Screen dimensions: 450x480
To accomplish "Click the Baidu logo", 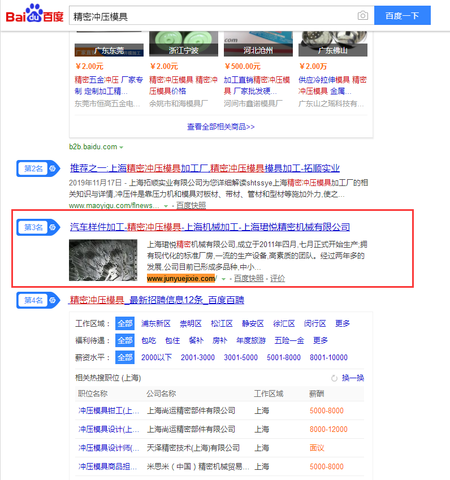I will 34,14.
